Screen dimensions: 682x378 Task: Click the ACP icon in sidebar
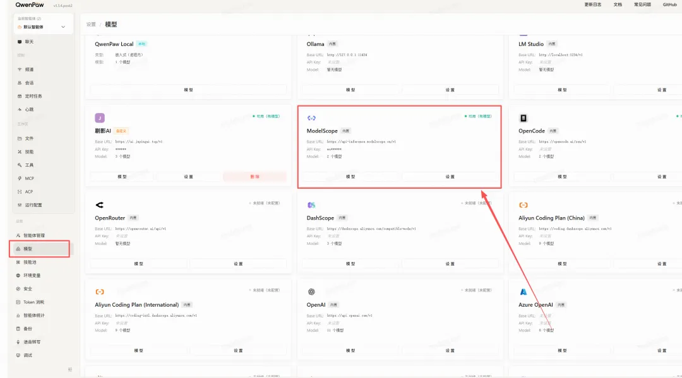pyautogui.click(x=20, y=192)
